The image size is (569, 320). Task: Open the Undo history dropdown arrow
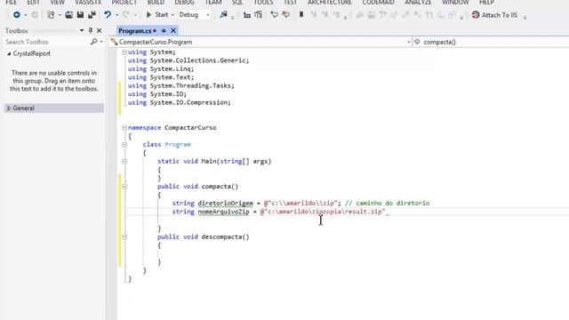(116, 15)
